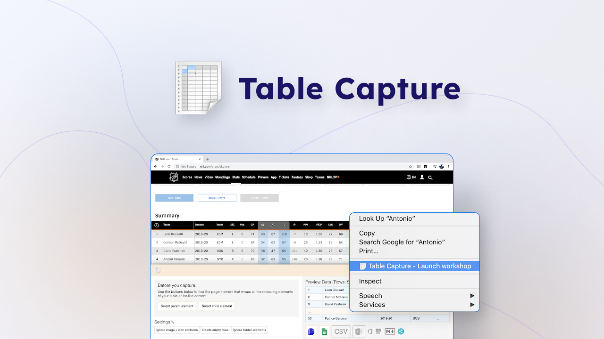This screenshot has width=604, height=339.
Task: Click the More Filters button
Action: coord(217,198)
